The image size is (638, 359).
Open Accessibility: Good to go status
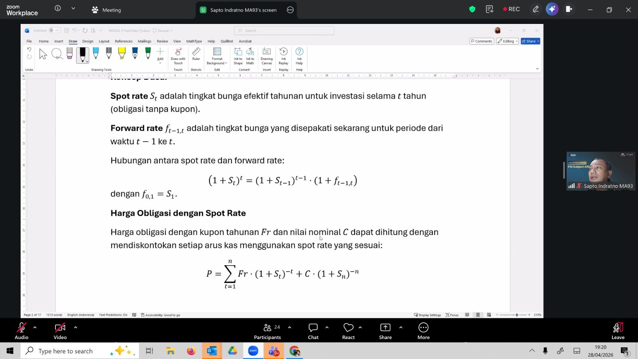pyautogui.click(x=161, y=315)
